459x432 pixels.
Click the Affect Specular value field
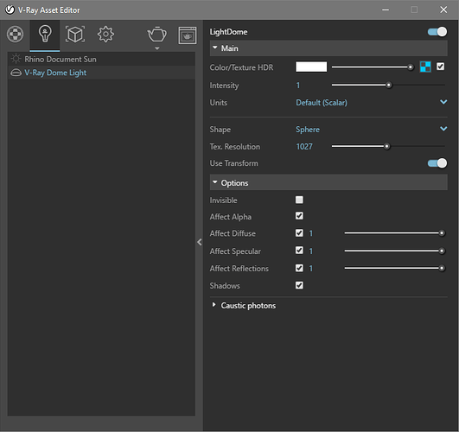pyautogui.click(x=311, y=251)
